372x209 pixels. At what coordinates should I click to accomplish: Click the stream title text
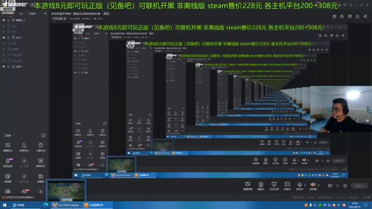click(76, 14)
